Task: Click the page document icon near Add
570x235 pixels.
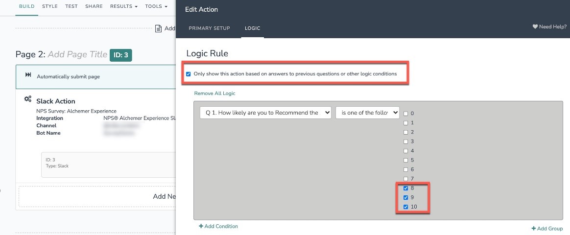Action: click(158, 28)
